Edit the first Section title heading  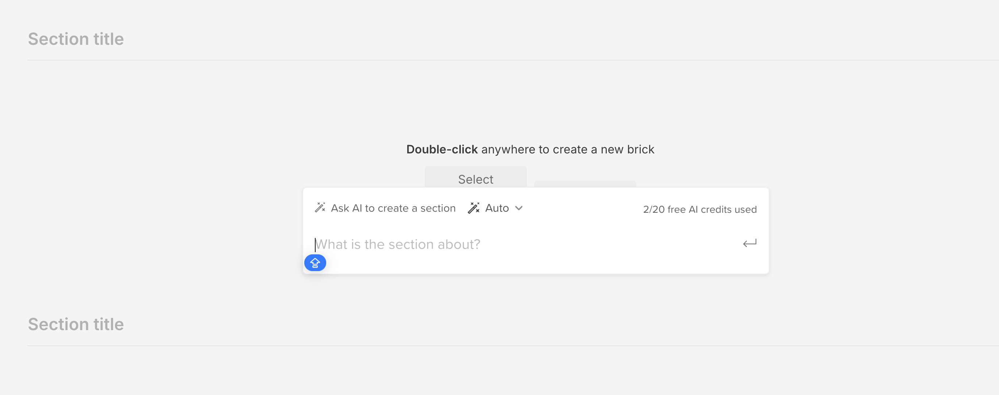[76, 39]
